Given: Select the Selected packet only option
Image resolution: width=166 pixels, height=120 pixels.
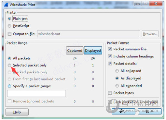Looking at the screenshot, I should [9, 65].
